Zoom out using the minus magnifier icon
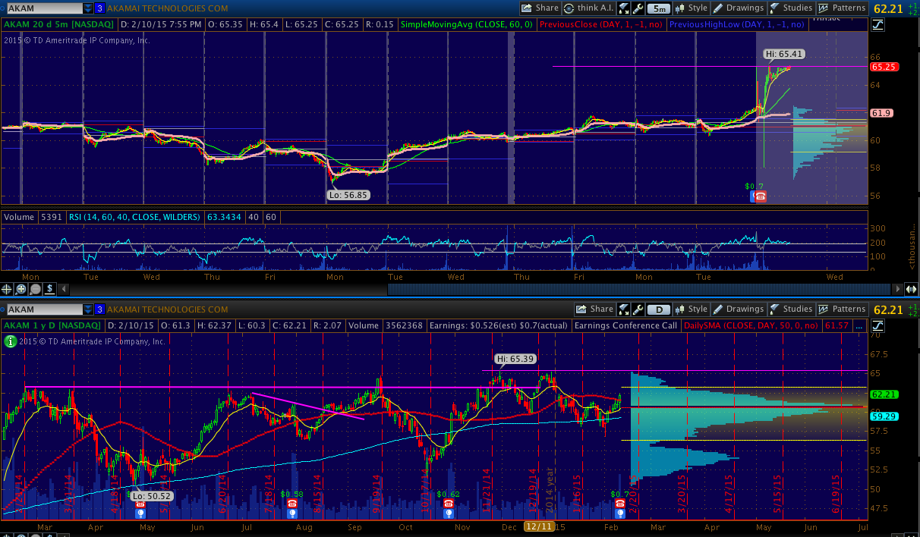This screenshot has width=920, height=537. (x=35, y=289)
